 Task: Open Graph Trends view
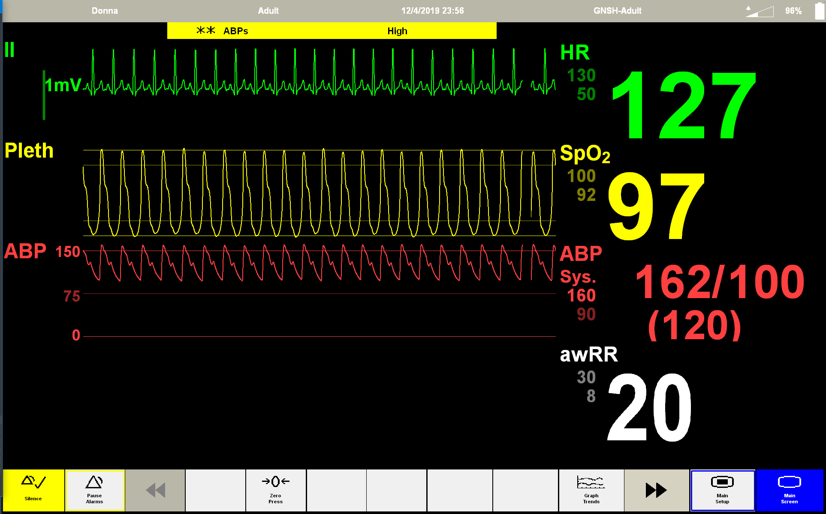coord(591,490)
